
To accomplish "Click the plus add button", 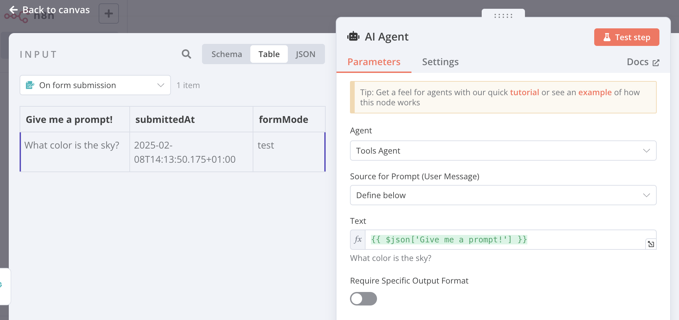I will click(108, 14).
